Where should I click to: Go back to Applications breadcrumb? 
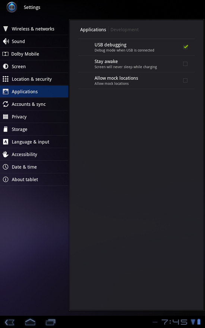tap(93, 30)
